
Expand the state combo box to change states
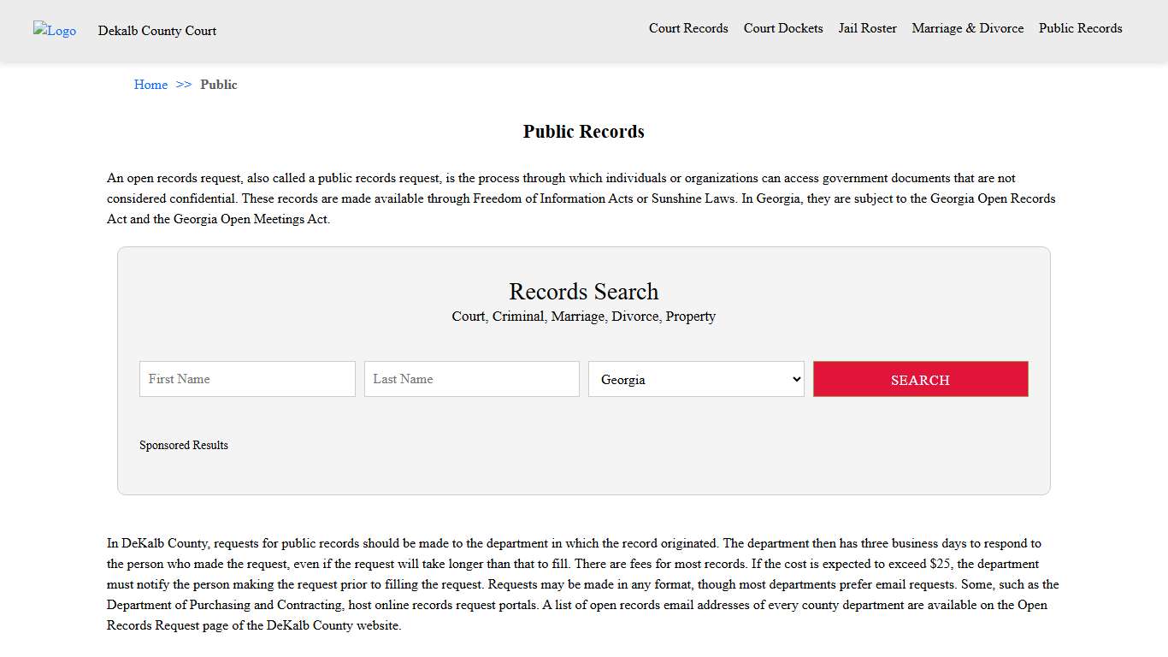695,379
